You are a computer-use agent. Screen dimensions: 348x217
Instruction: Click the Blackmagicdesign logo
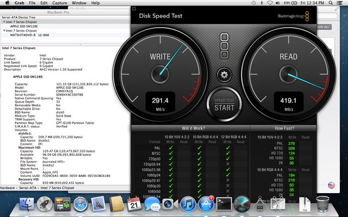tap(293, 16)
